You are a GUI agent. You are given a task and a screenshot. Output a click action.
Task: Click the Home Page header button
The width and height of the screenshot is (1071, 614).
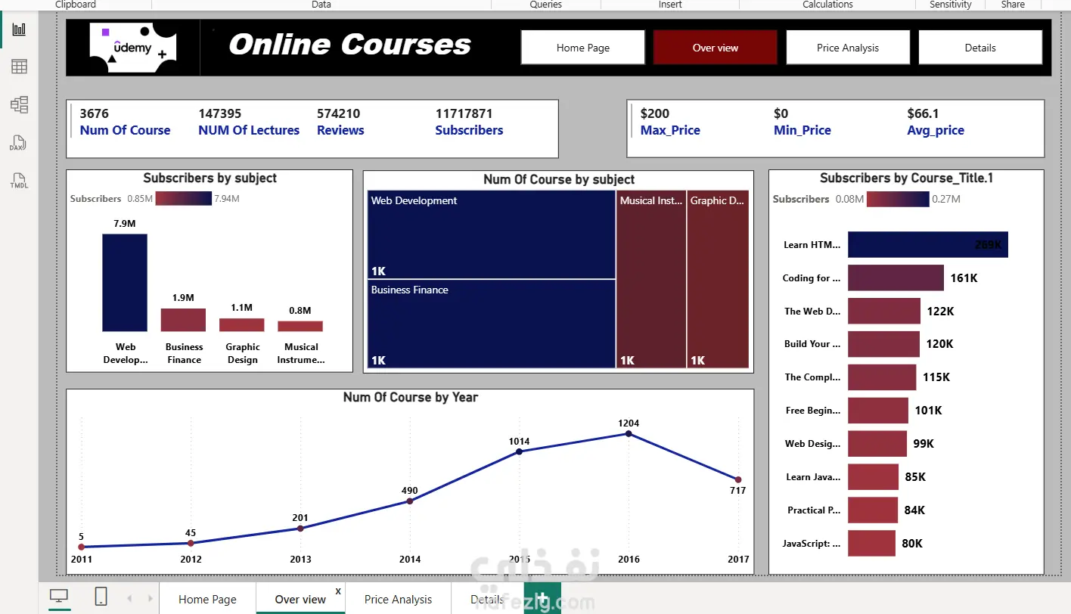[x=582, y=48]
